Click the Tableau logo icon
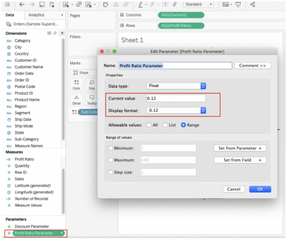 7,4
